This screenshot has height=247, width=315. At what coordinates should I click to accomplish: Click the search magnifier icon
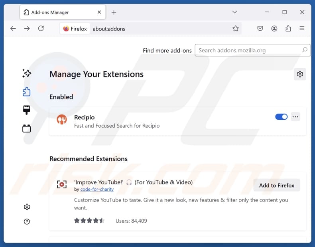305,50
